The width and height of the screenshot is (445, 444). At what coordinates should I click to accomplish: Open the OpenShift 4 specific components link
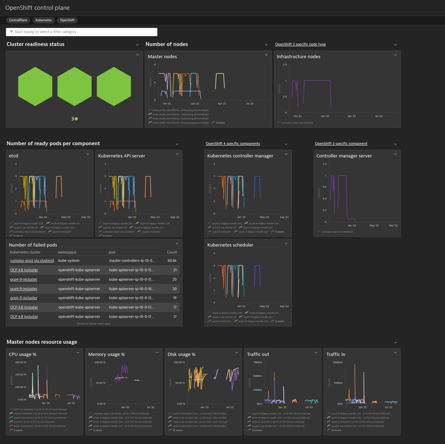tap(233, 143)
